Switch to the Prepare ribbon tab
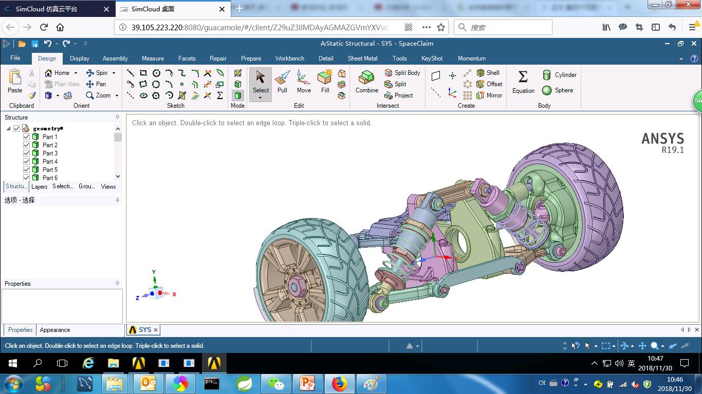This screenshot has width=702, height=394. click(x=251, y=58)
